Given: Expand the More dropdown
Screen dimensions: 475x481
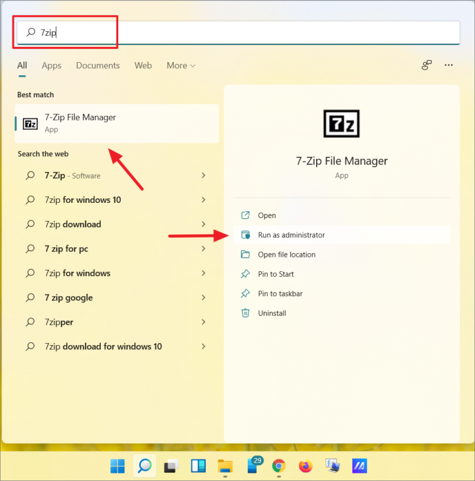Looking at the screenshot, I should click(x=181, y=65).
